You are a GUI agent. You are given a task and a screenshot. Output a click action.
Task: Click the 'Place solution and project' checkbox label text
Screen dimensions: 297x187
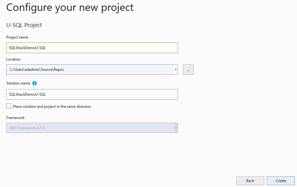[52, 107]
